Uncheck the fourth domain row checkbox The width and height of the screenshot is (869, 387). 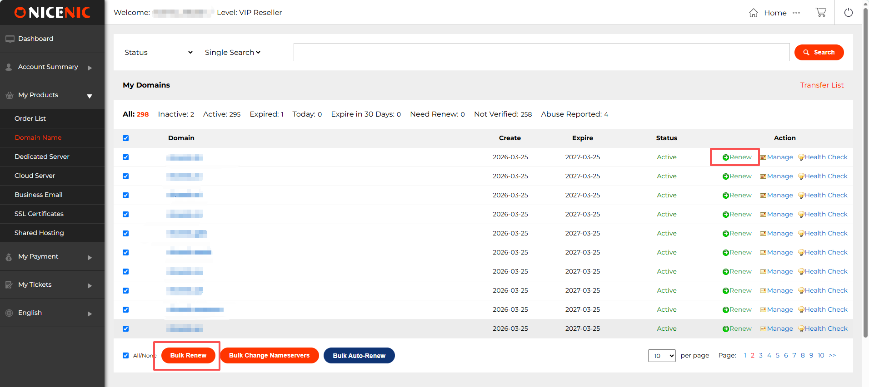(126, 215)
